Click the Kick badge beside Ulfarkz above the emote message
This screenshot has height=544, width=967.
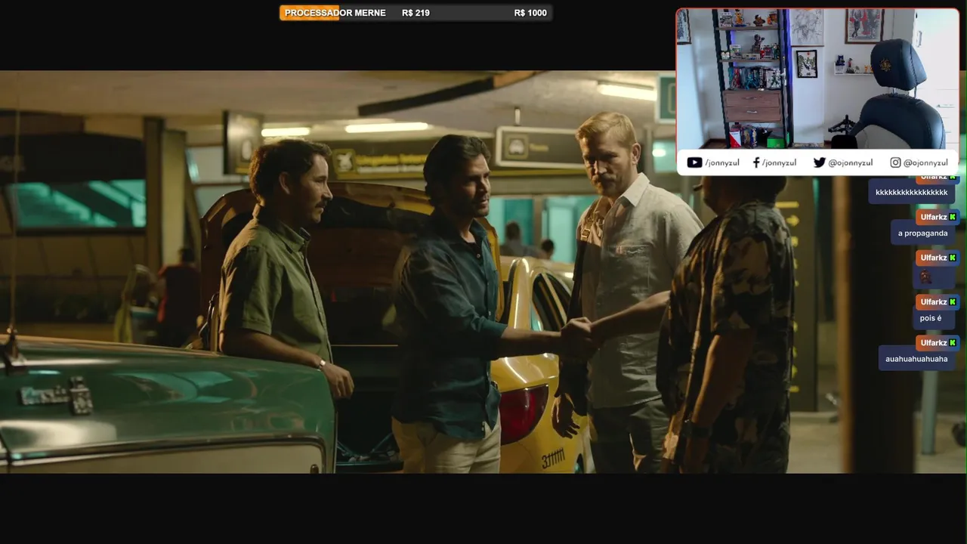tap(953, 258)
